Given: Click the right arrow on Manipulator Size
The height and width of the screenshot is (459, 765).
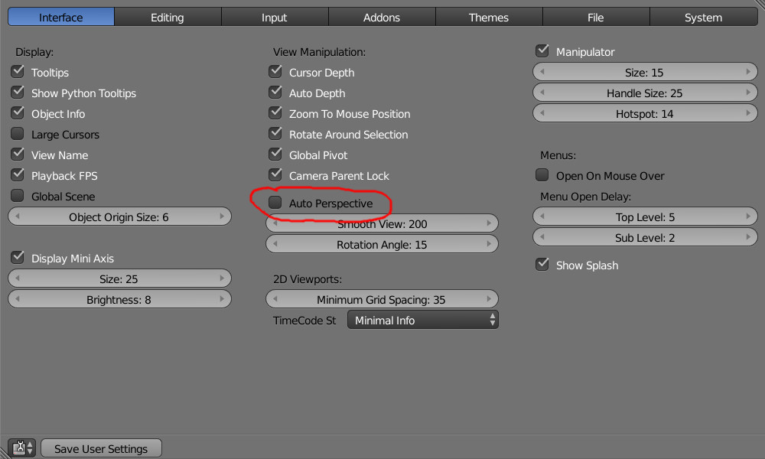Looking at the screenshot, I should click(x=748, y=72).
